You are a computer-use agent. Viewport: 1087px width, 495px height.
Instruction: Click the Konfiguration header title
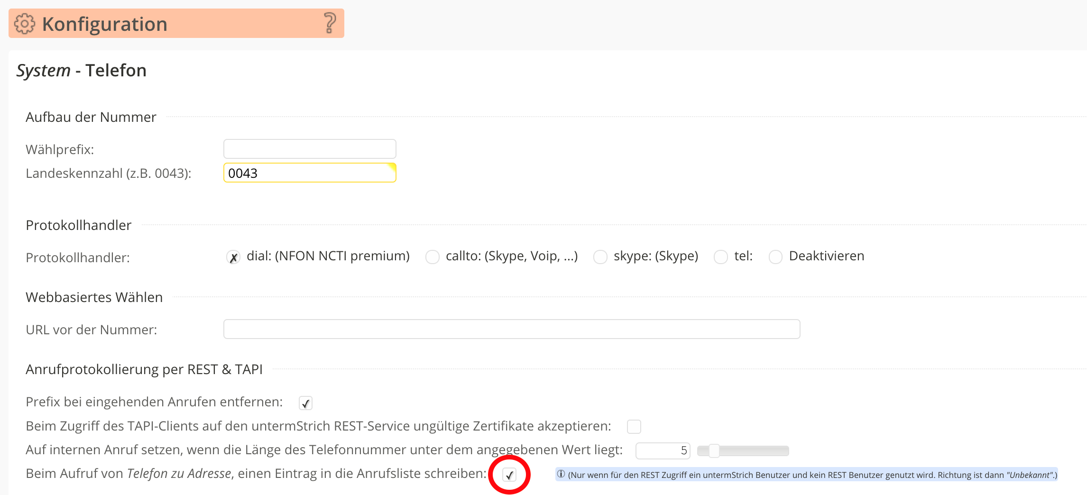point(105,24)
